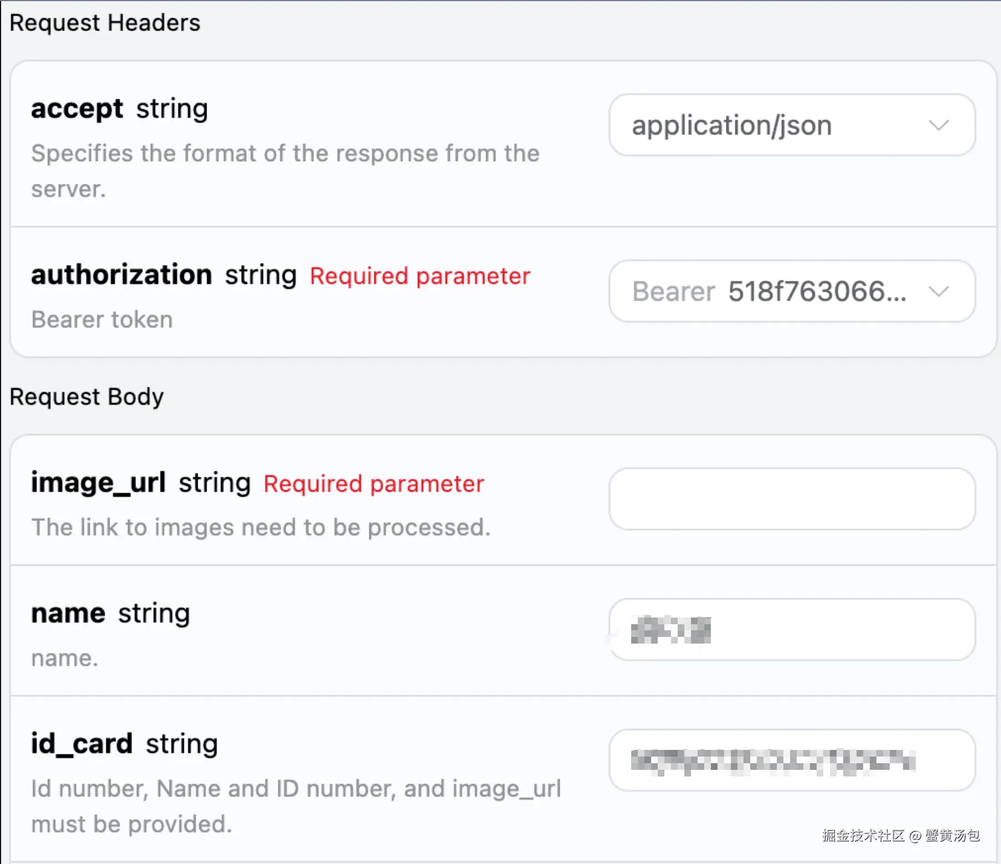Open the accept application/json dropdown
This screenshot has height=864, width=1001.
tap(775, 125)
